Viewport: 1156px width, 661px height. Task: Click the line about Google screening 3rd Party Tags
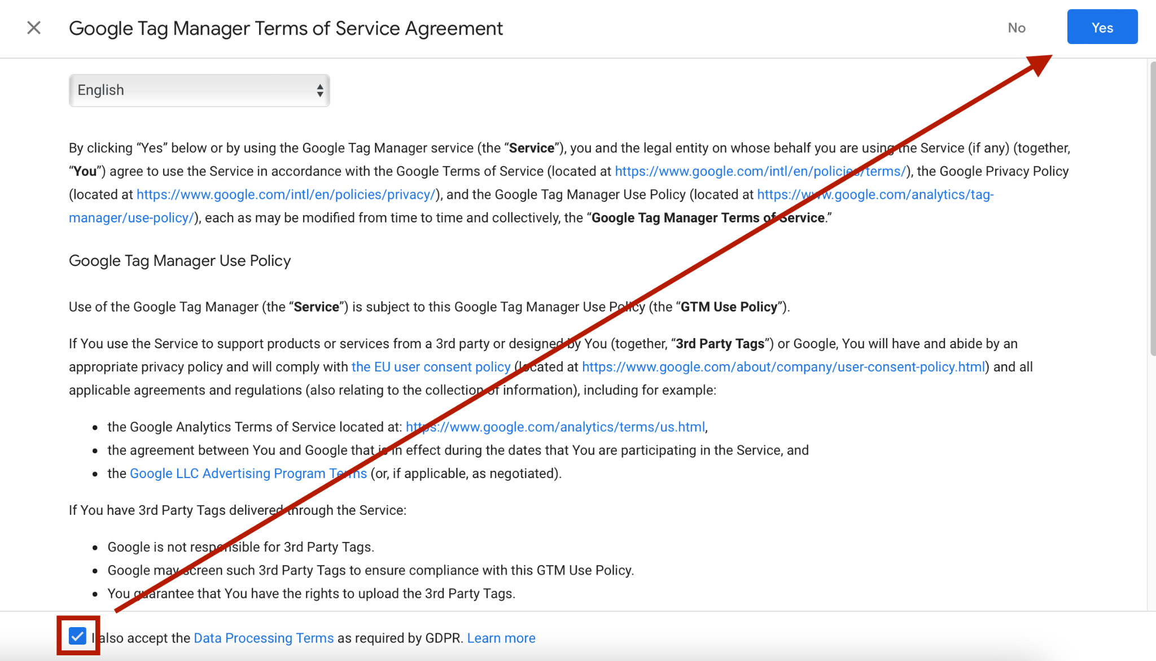click(371, 570)
